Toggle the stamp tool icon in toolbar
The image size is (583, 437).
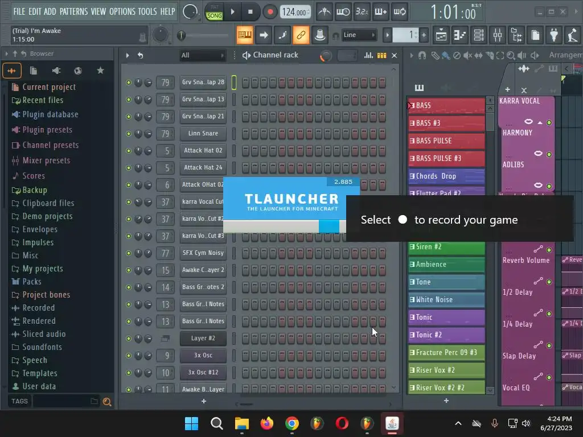pos(319,35)
